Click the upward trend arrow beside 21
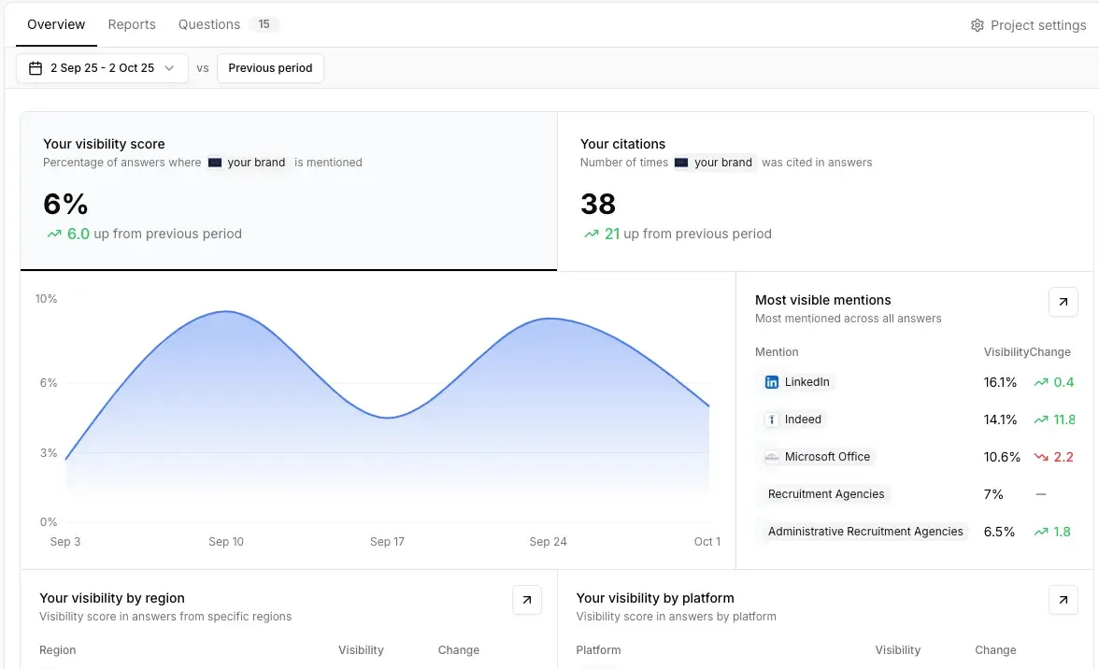This screenshot has height=669, width=1099. [592, 234]
